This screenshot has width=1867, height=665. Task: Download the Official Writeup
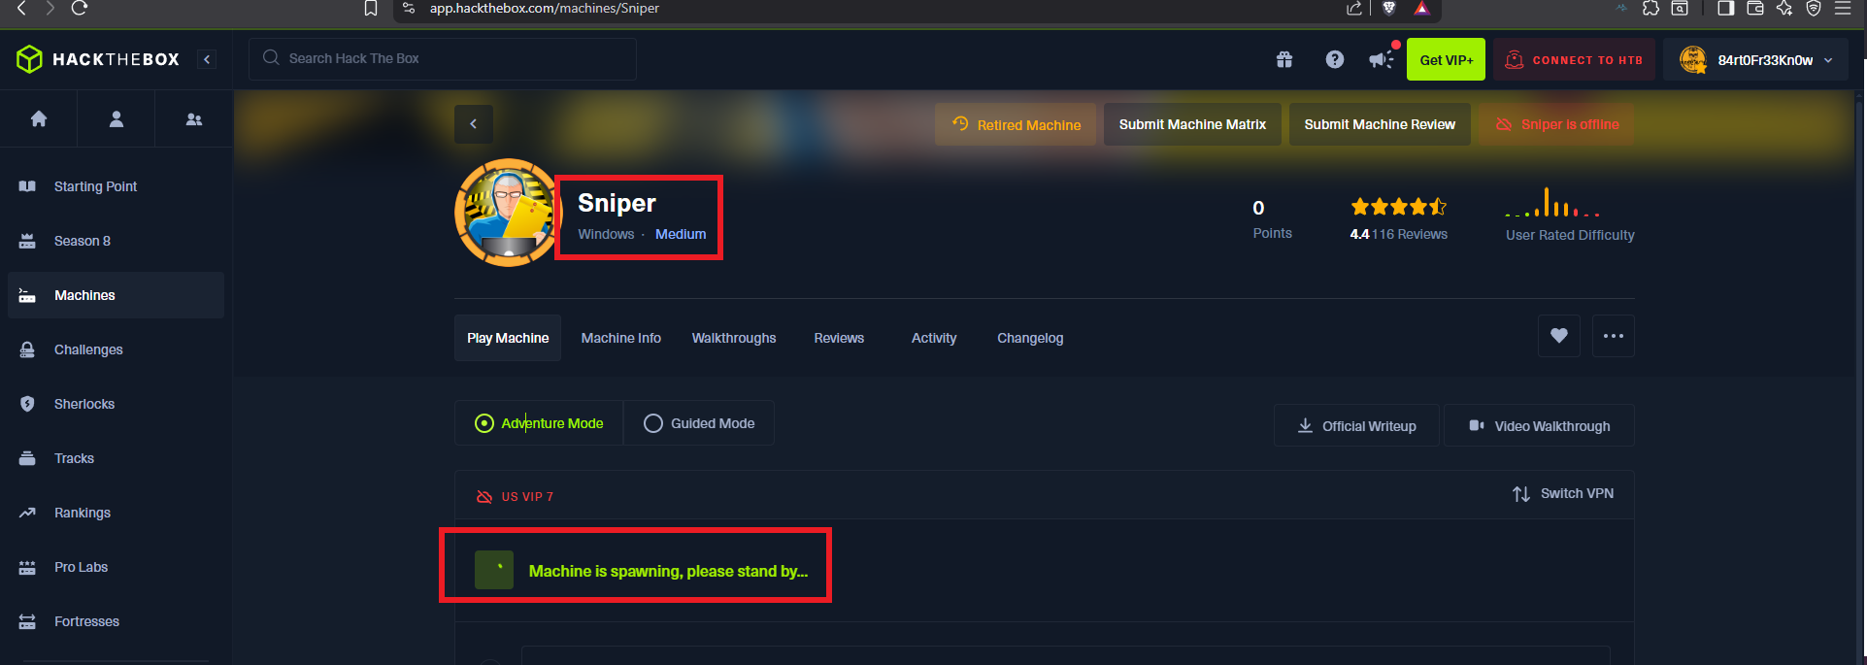pos(1356,426)
